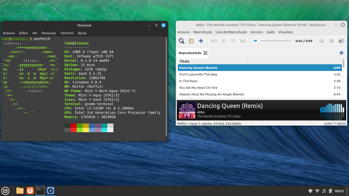Viewport: 349px width, 196px height.
Task: Open the 08:52 clock calendar
Action: click(x=339, y=191)
